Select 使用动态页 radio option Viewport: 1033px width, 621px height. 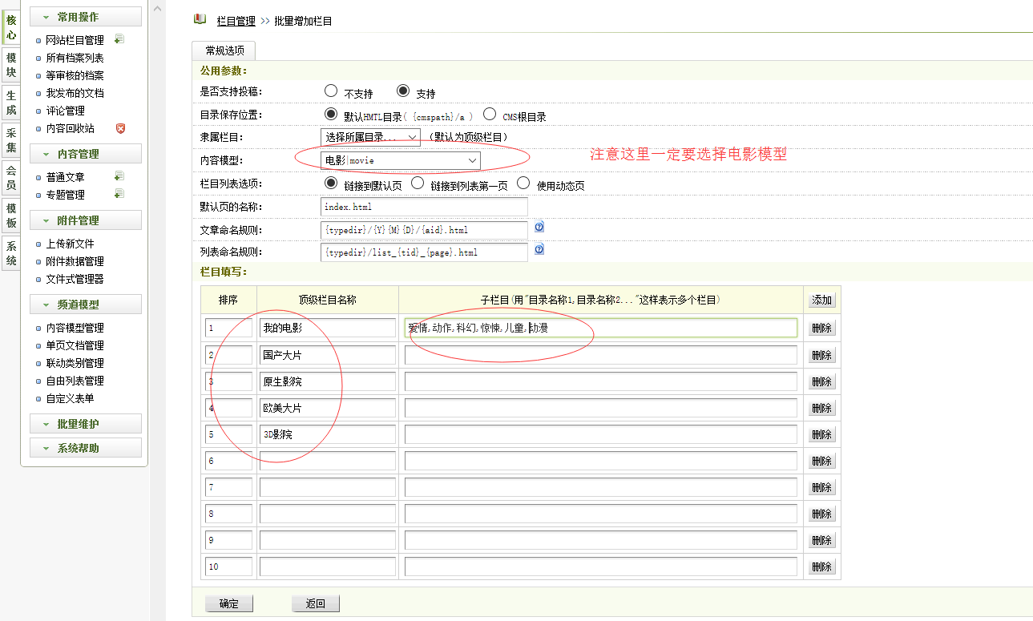click(x=523, y=183)
